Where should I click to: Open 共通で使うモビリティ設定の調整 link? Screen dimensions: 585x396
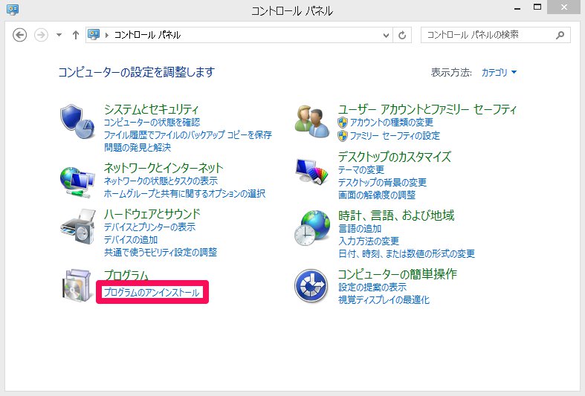point(161,253)
